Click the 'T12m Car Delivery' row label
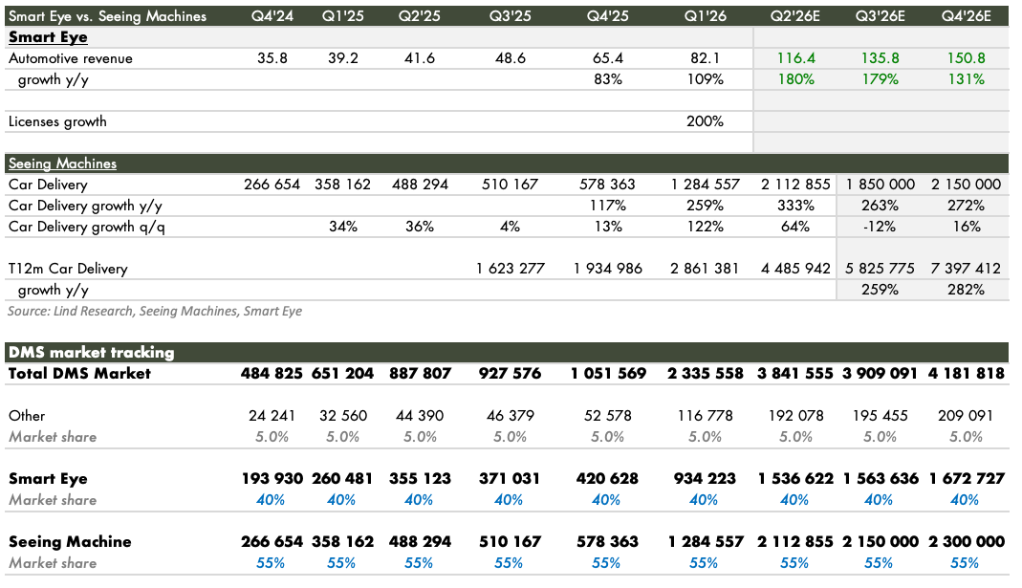Image resolution: width=1022 pixels, height=588 pixels. [68, 269]
